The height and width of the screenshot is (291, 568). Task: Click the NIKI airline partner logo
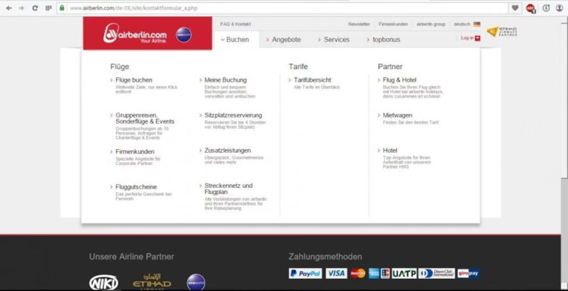tap(104, 283)
